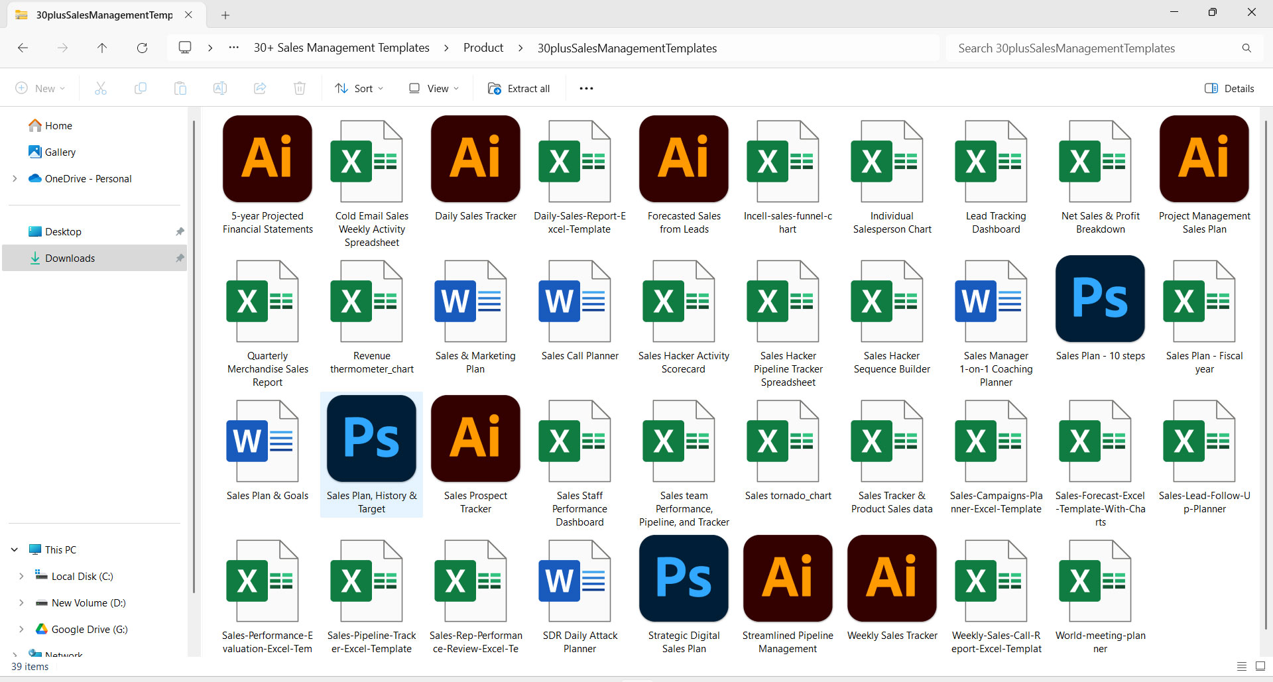The image size is (1273, 682).
Task: Close the 30plusSalesManagementTemp tab
Action: click(x=188, y=15)
